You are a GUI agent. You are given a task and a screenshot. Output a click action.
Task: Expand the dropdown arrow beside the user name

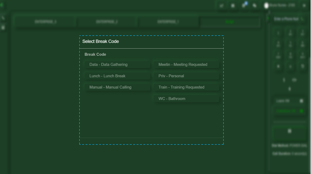click(x=304, y=5)
